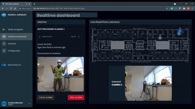Open the violation screenshot image
The height and width of the screenshot is (109, 195).
tap(61, 74)
